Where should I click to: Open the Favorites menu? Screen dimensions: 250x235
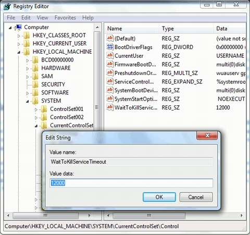(x=65, y=18)
